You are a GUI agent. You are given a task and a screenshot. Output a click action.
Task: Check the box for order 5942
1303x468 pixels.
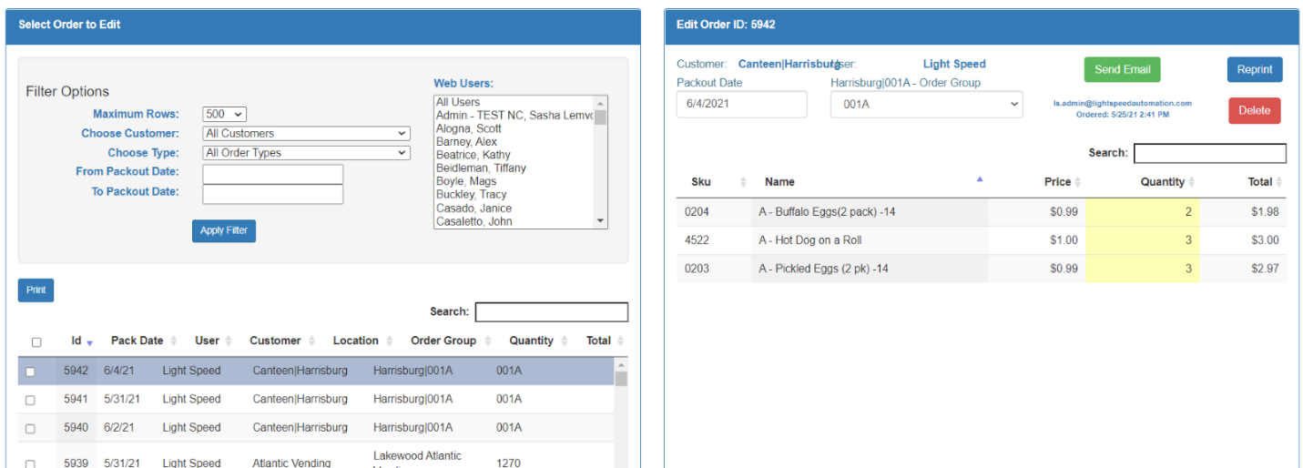(x=30, y=371)
